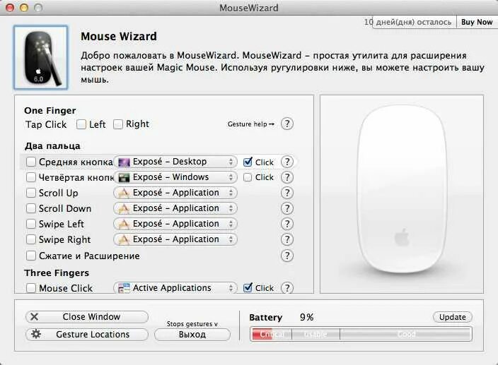This screenshot has height=365, width=498.
Task: Click the days remaining trial label
Action: (x=407, y=22)
